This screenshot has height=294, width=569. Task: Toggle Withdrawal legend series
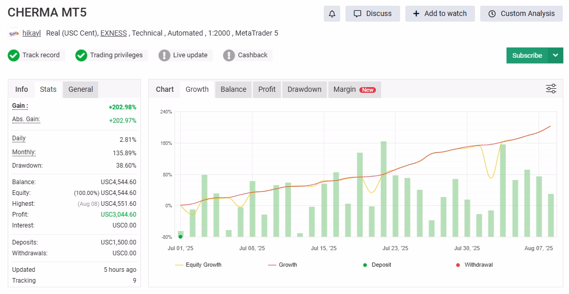point(475,265)
